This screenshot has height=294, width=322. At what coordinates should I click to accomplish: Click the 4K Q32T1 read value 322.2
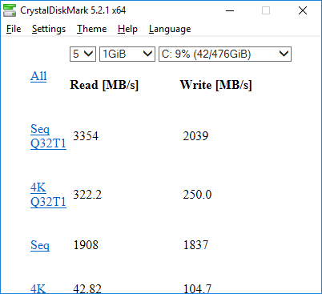87,195
